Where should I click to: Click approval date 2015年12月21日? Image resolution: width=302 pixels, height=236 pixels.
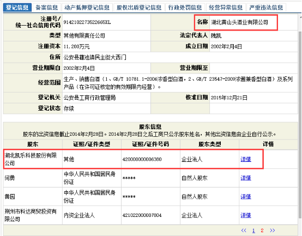(229, 98)
